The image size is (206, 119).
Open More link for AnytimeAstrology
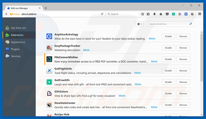tap(152, 38)
